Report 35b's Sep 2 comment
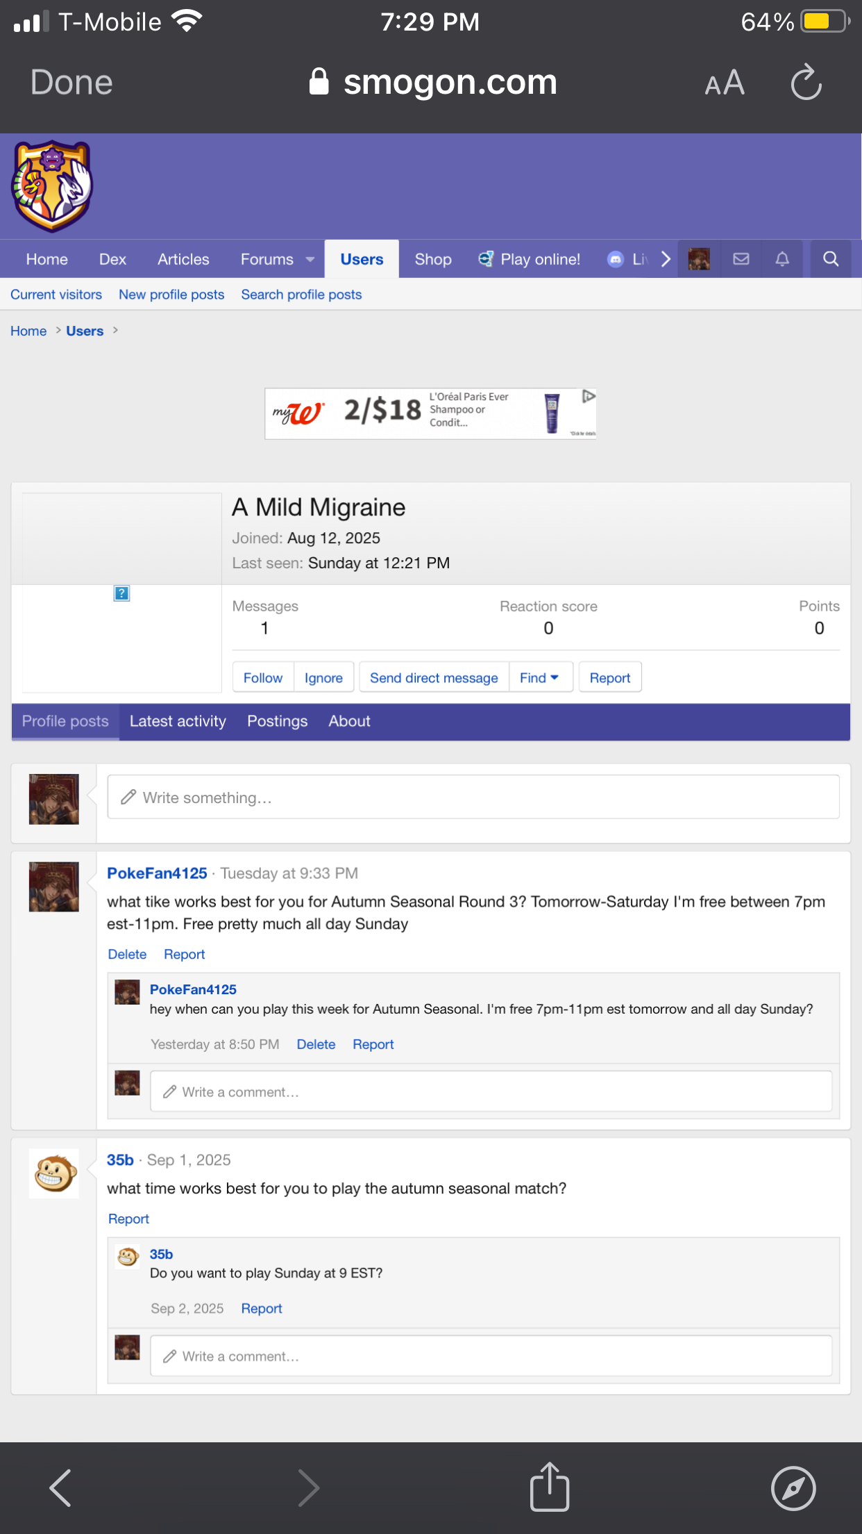Screen dimensions: 862x1534 coord(261,1308)
